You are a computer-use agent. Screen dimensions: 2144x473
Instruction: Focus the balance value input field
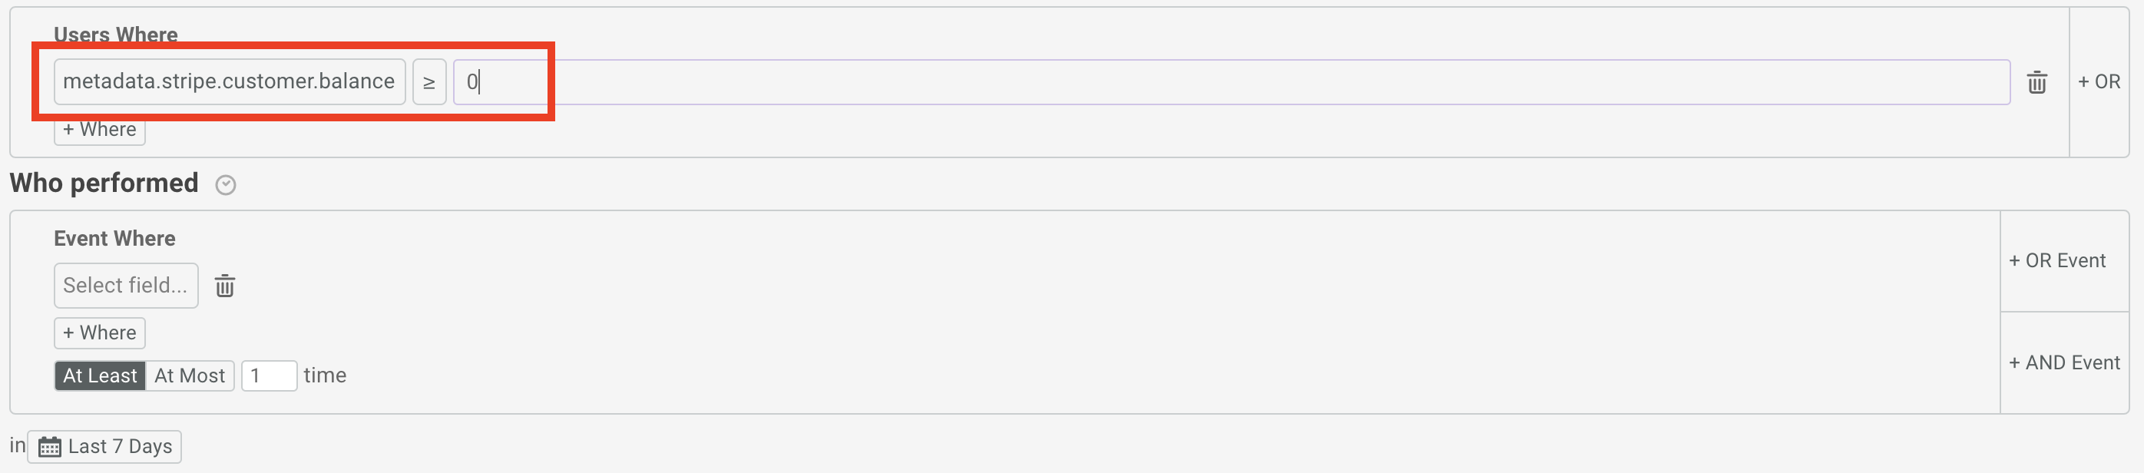pos(1231,81)
